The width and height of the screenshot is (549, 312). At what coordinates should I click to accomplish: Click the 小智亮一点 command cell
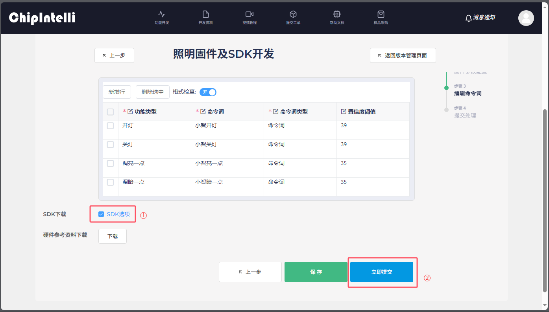pyautogui.click(x=227, y=168)
